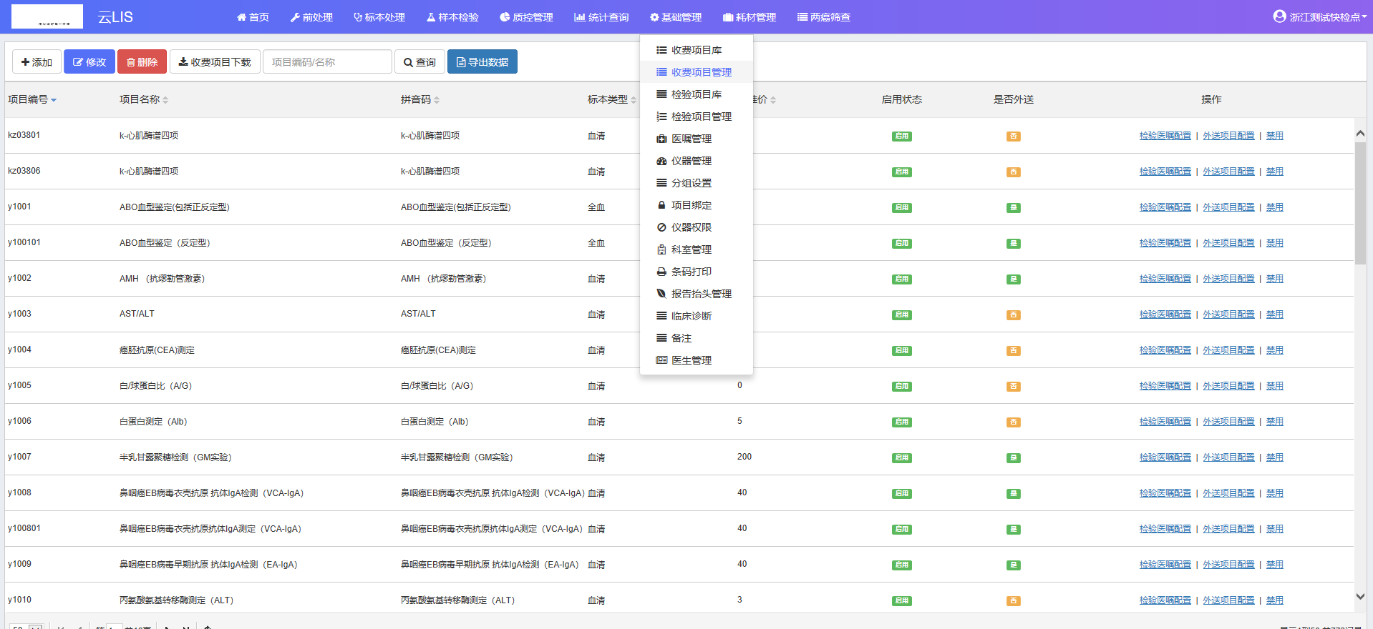Click the user avatar icon
This screenshot has height=629, width=1373.
coord(1280,16)
